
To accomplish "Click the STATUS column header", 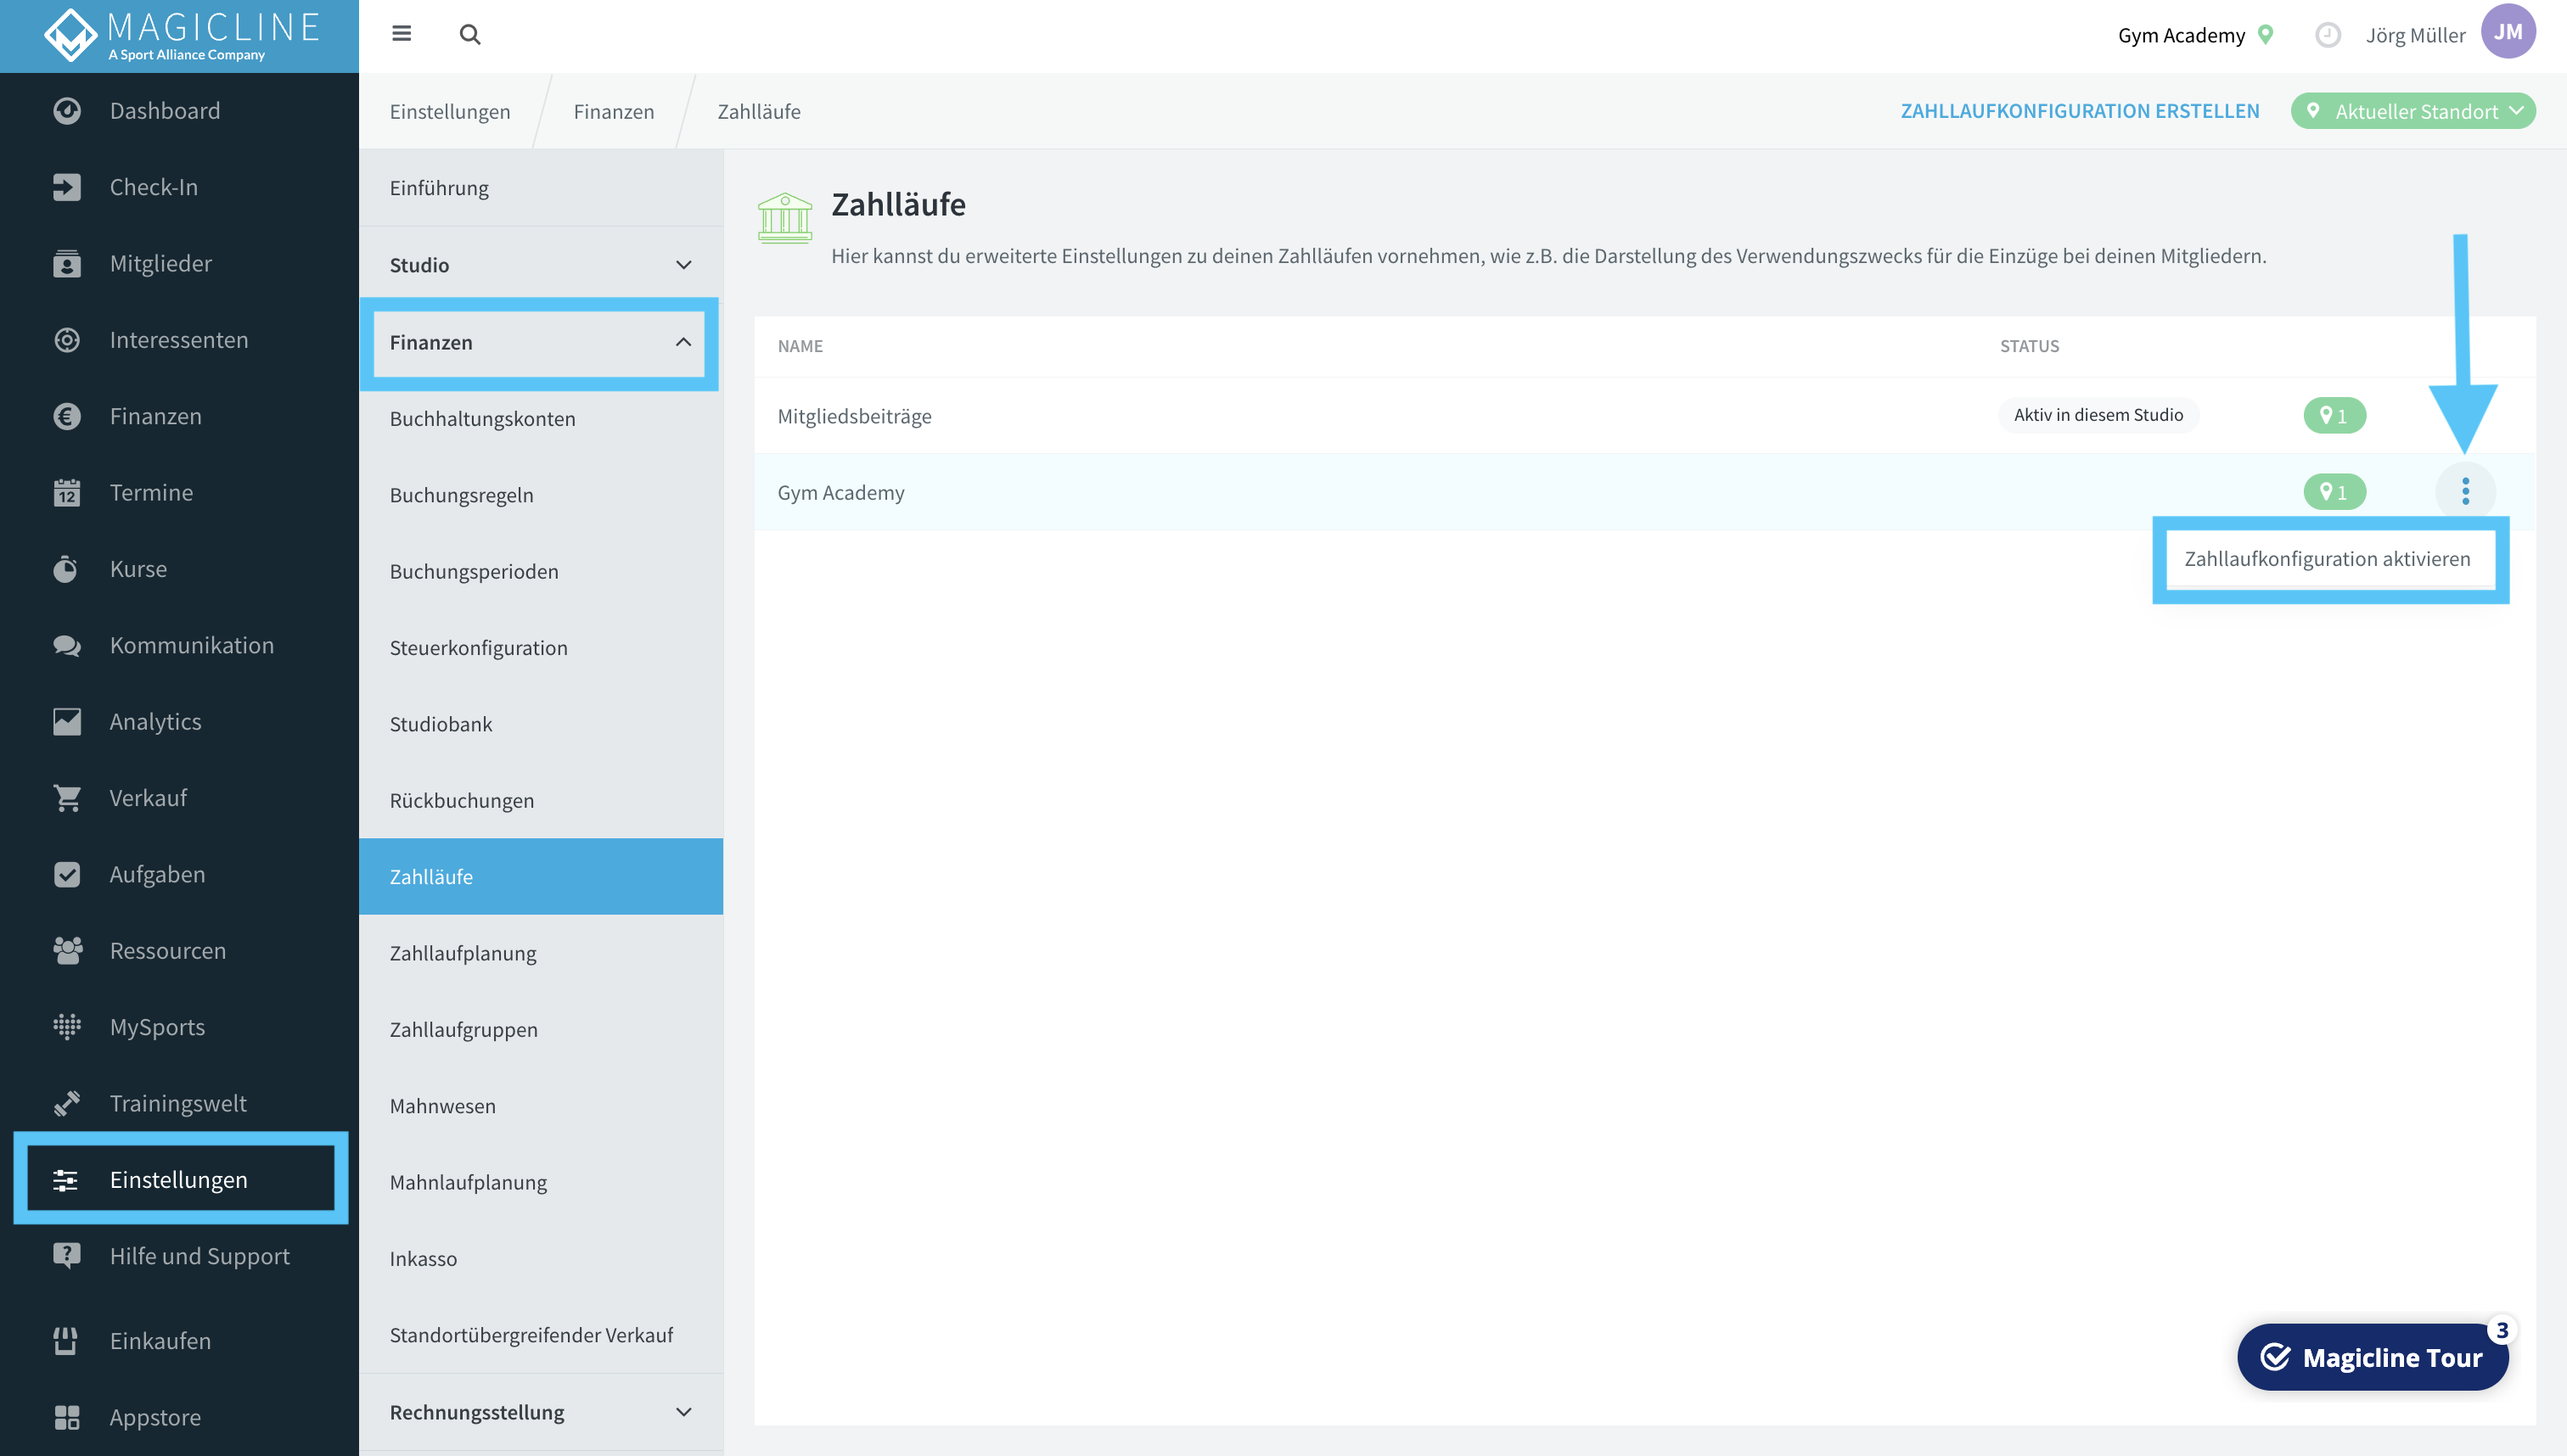I will 2029,346.
